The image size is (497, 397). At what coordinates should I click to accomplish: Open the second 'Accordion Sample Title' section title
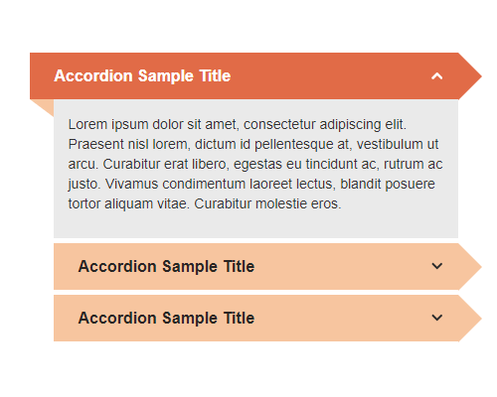point(166,266)
